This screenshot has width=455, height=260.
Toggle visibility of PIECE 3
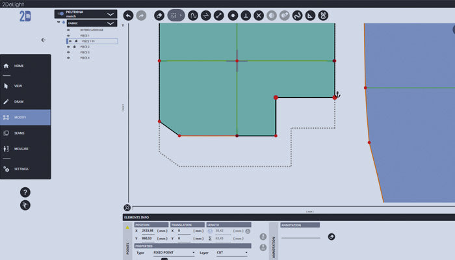tap(68, 53)
